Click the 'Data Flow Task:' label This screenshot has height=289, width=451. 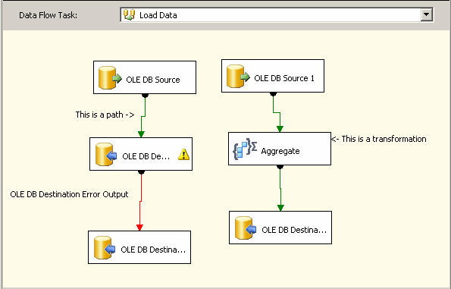(x=48, y=15)
